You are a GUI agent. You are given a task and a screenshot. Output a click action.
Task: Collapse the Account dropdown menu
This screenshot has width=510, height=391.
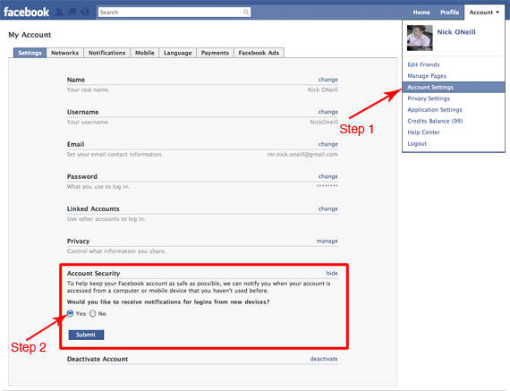[x=484, y=13]
